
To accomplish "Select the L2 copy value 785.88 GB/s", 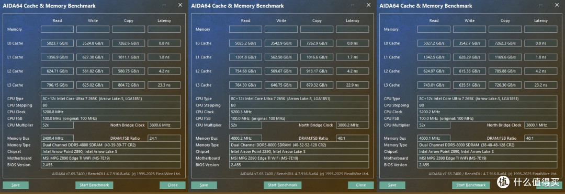I will pos(505,71).
